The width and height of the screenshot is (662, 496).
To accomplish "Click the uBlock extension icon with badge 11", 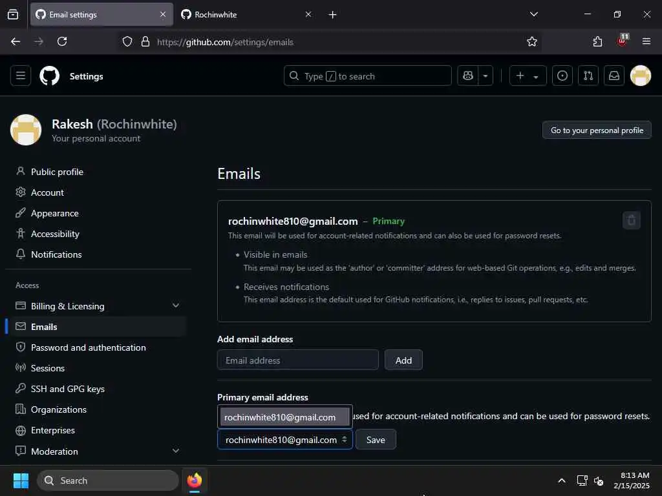I will (x=623, y=41).
